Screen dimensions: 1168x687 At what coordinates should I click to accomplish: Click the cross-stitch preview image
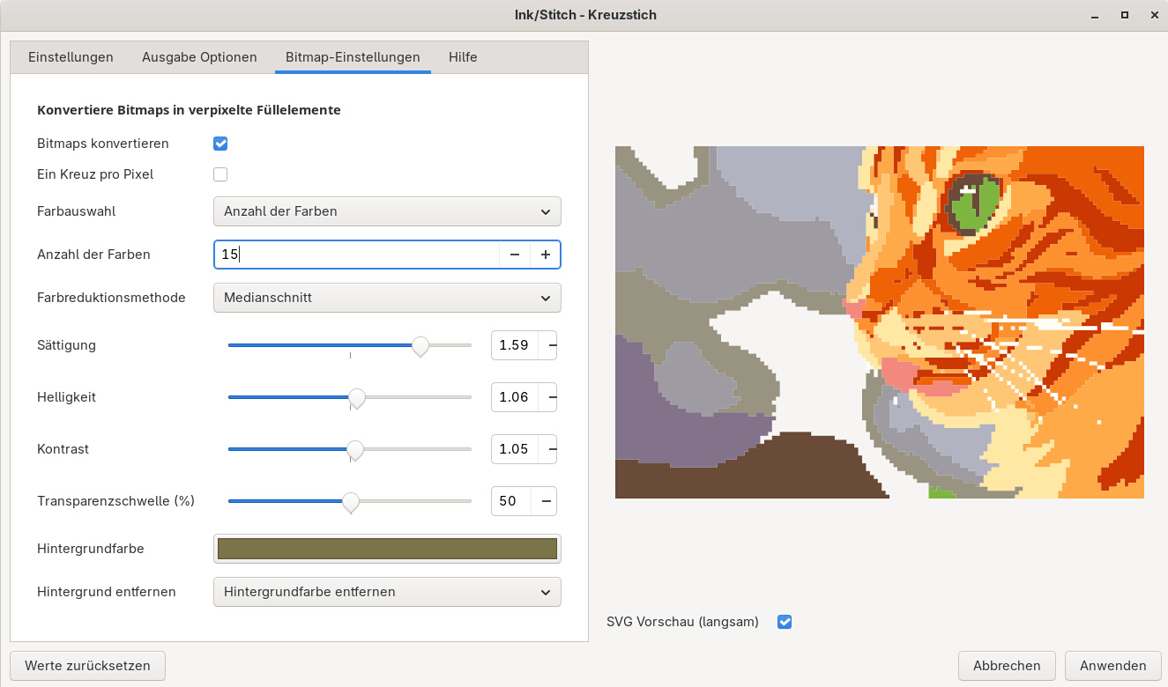click(x=879, y=322)
